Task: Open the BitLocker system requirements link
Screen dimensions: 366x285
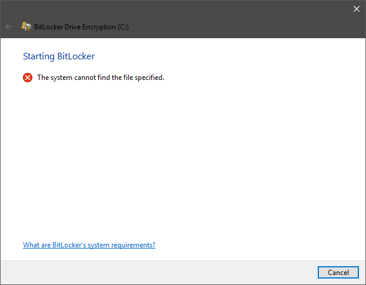Action: pos(89,245)
